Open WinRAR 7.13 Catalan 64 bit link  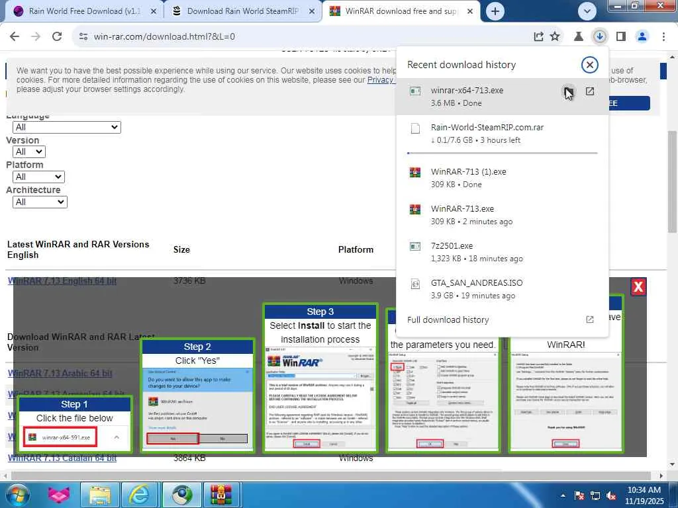click(62, 458)
